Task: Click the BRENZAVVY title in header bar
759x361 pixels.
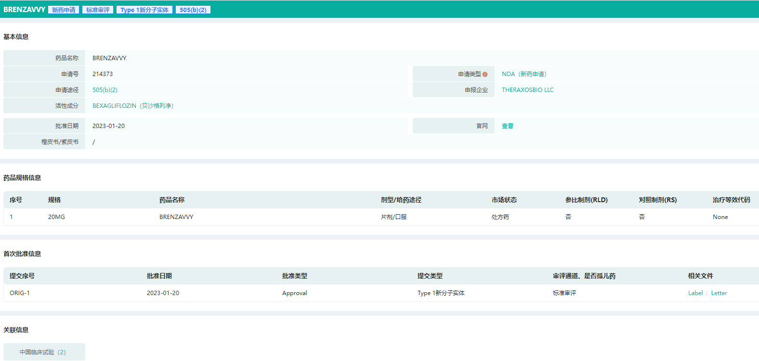Action: [x=24, y=10]
